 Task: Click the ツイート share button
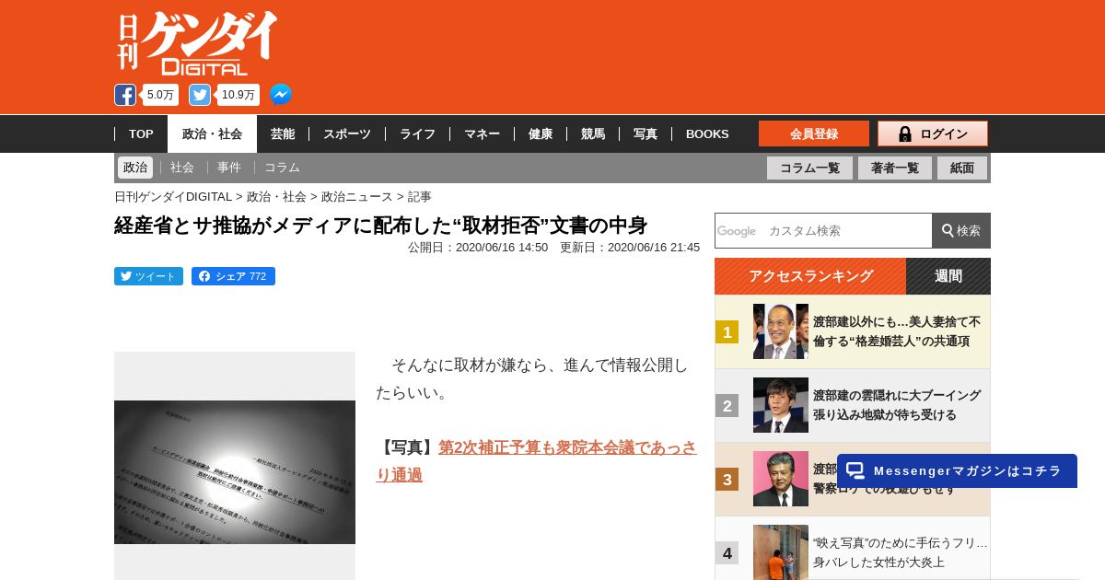tap(148, 276)
